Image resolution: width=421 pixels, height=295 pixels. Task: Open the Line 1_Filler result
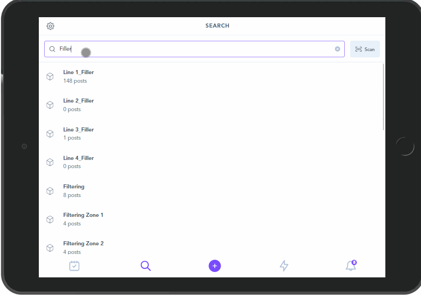point(79,76)
